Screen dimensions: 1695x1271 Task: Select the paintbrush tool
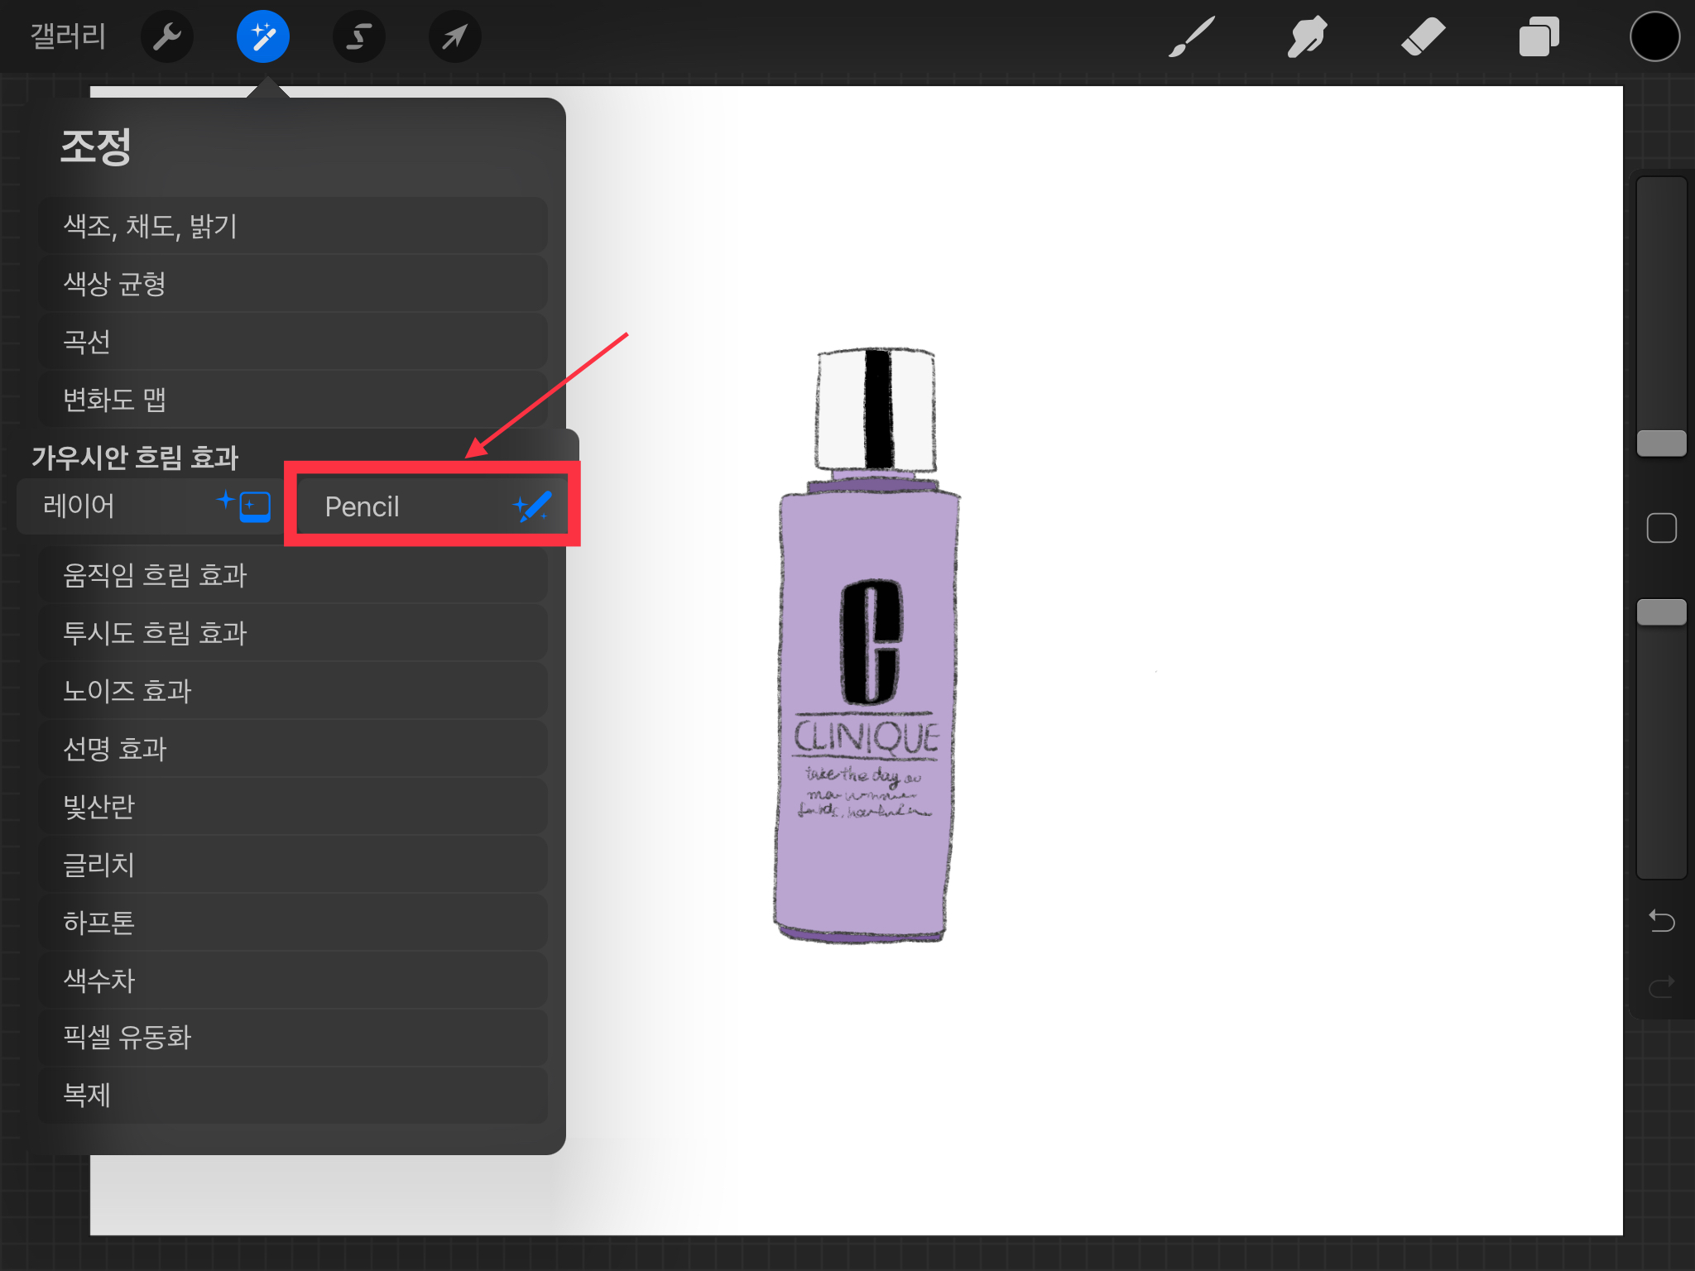[1192, 37]
